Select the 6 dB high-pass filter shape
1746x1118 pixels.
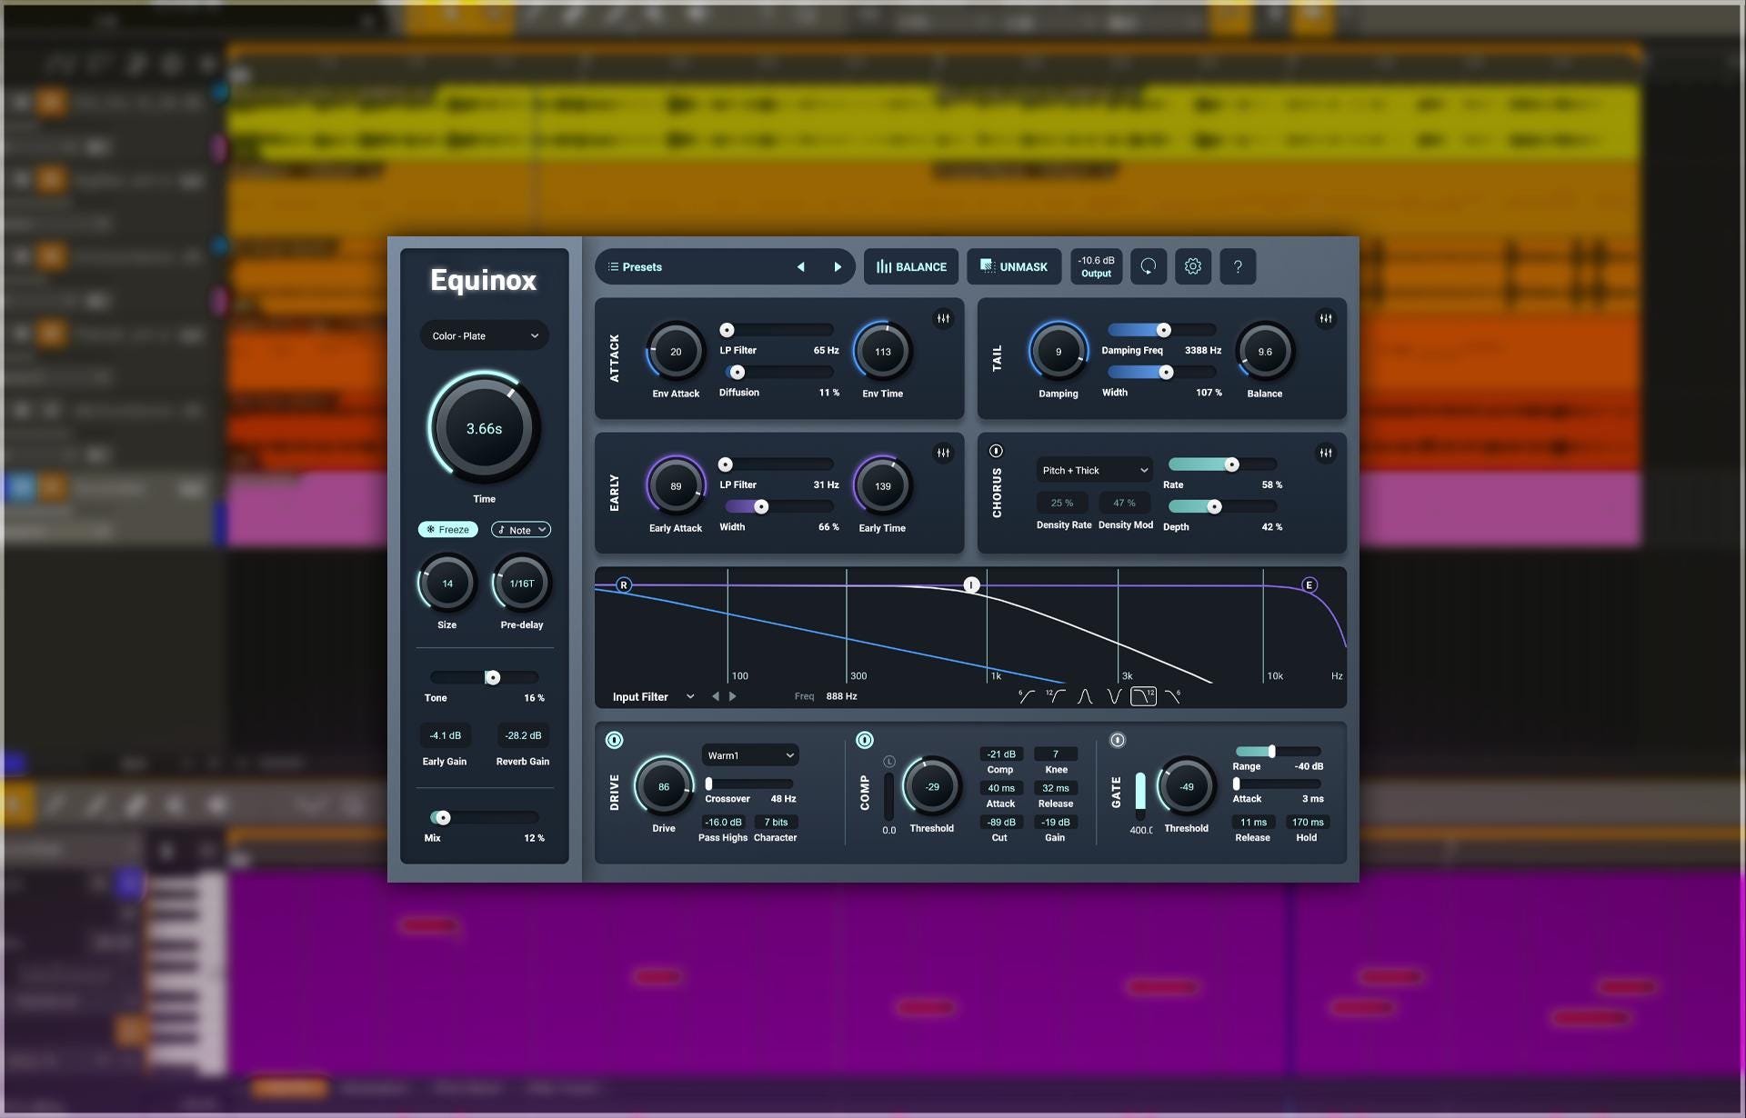tap(1026, 696)
